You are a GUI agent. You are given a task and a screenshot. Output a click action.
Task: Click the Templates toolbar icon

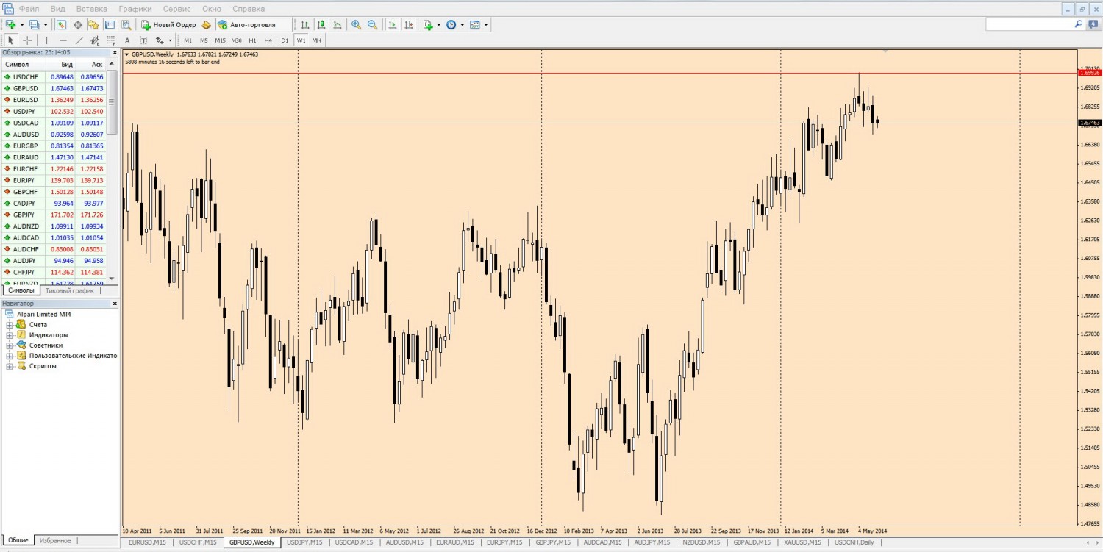click(474, 24)
